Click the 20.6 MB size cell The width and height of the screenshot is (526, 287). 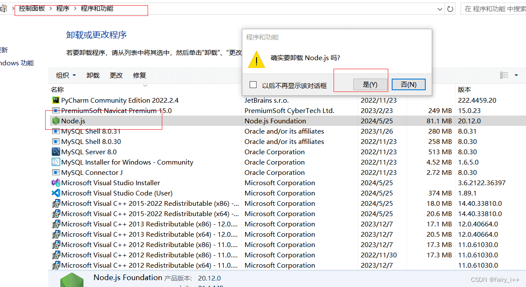tap(439, 214)
